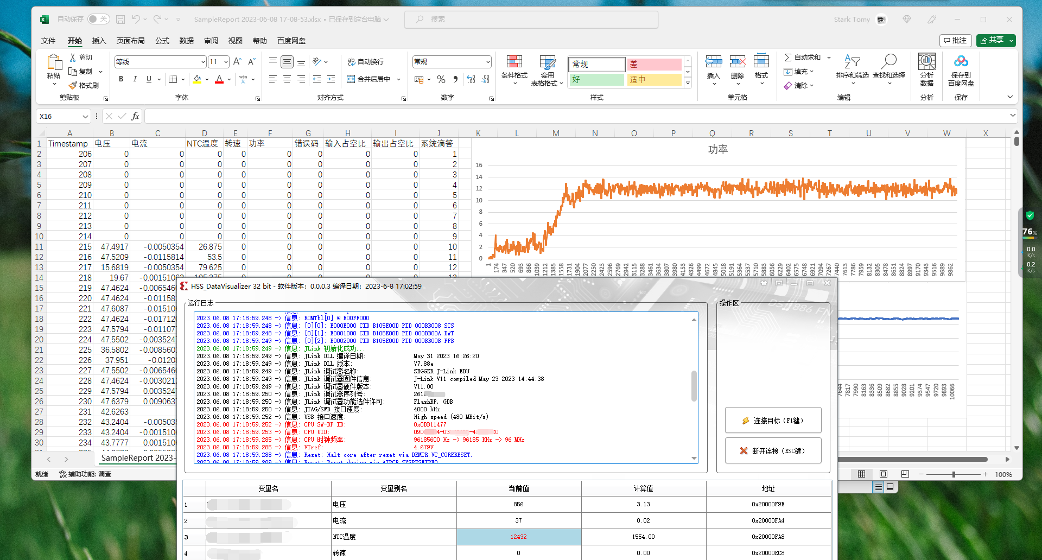
Task: Click the 分析数据 icon
Action: [x=926, y=61]
